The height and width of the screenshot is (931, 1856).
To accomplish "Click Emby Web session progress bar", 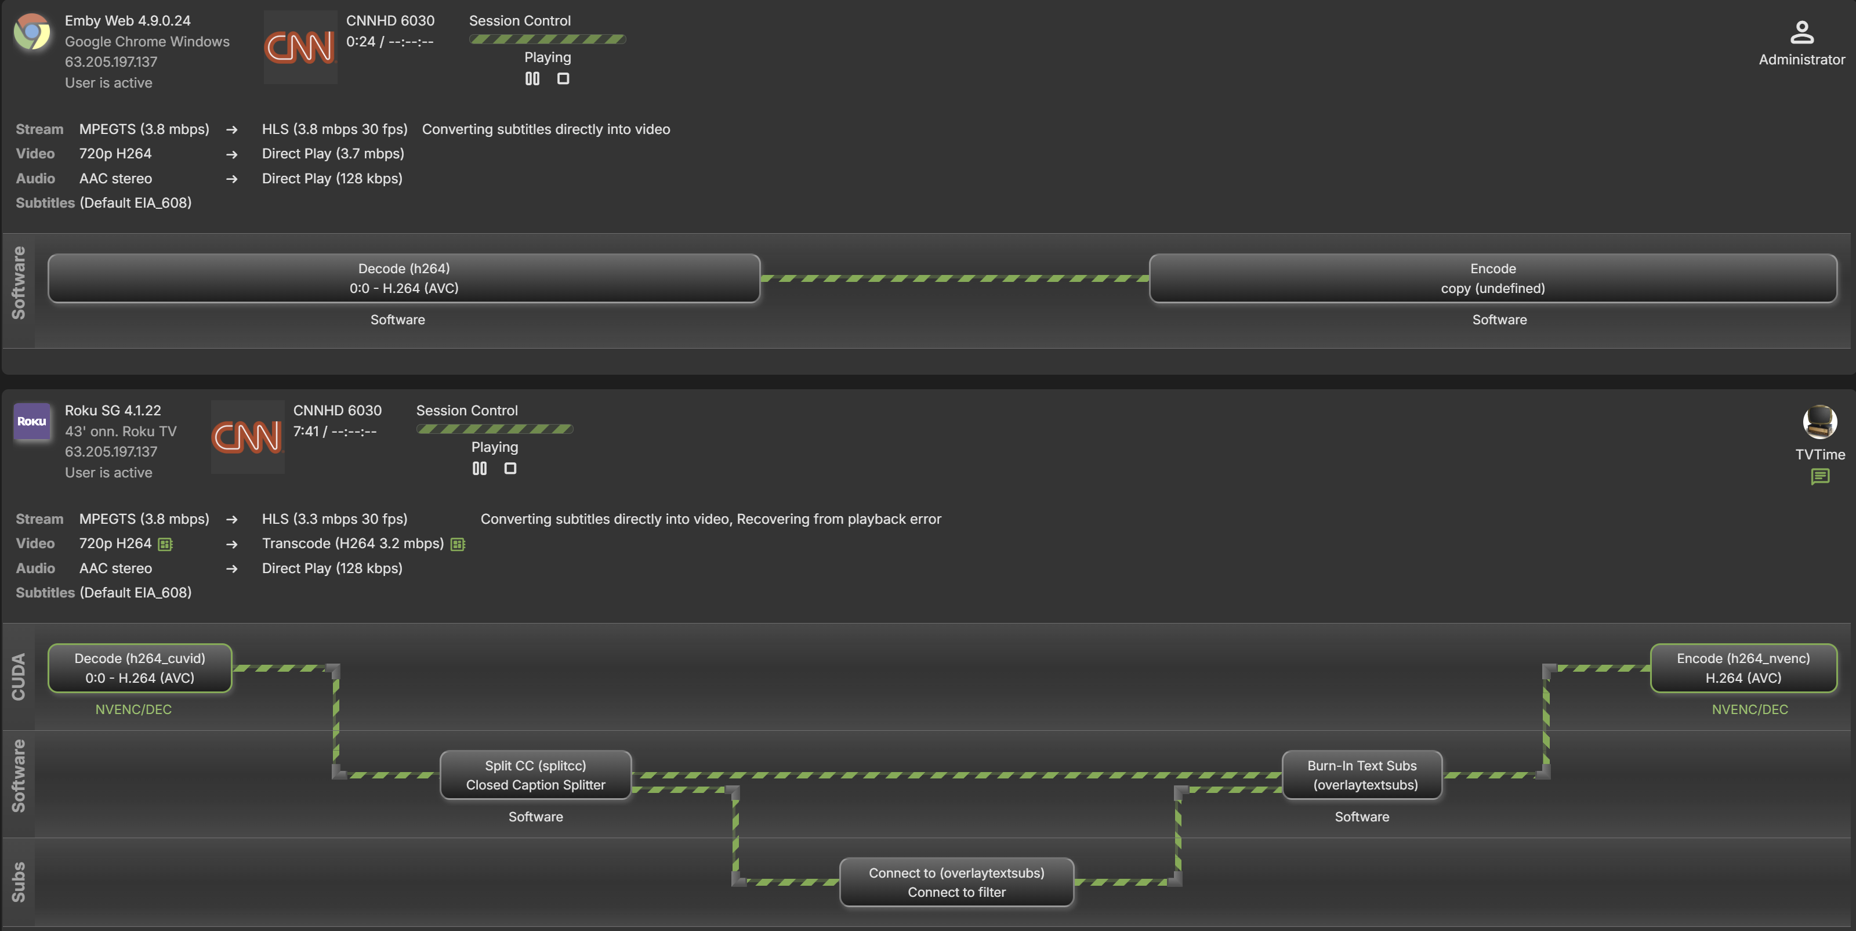I will coord(547,39).
